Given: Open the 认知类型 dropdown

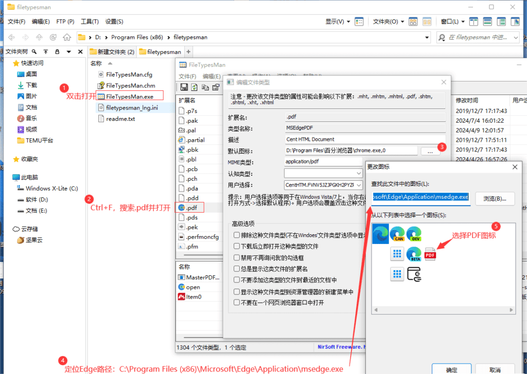Looking at the screenshot, I should point(359,174).
